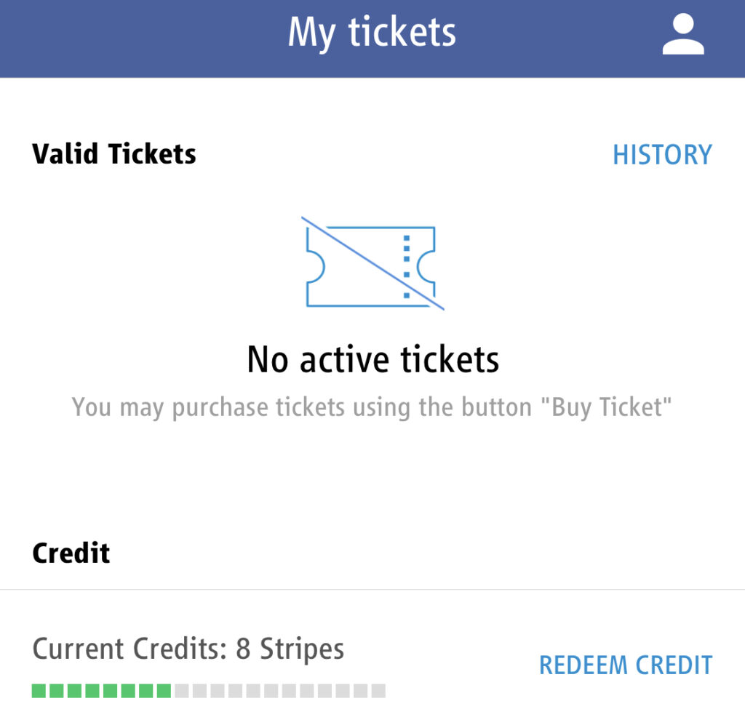Click the "Current Credits: 8 Stripes" label

click(188, 648)
